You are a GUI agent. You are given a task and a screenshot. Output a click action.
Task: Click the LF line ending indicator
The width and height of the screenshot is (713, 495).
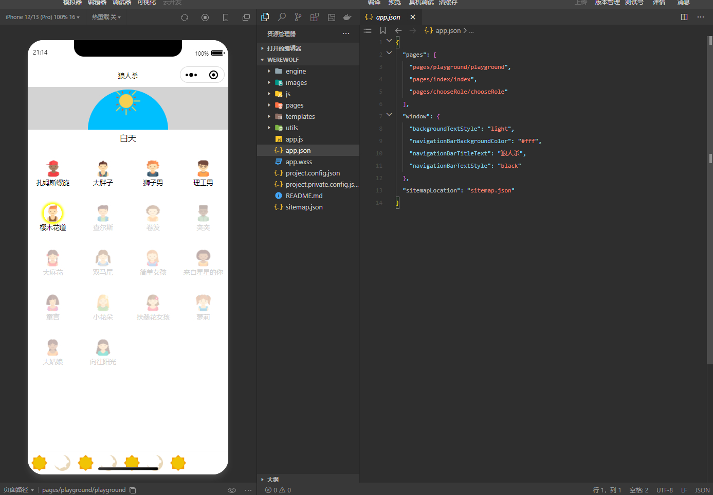(684, 490)
